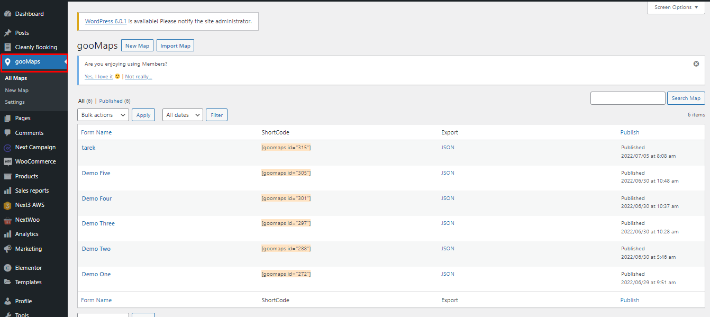Open the WordPress 6.0.1 update link
The width and height of the screenshot is (710, 317).
[x=106, y=22]
